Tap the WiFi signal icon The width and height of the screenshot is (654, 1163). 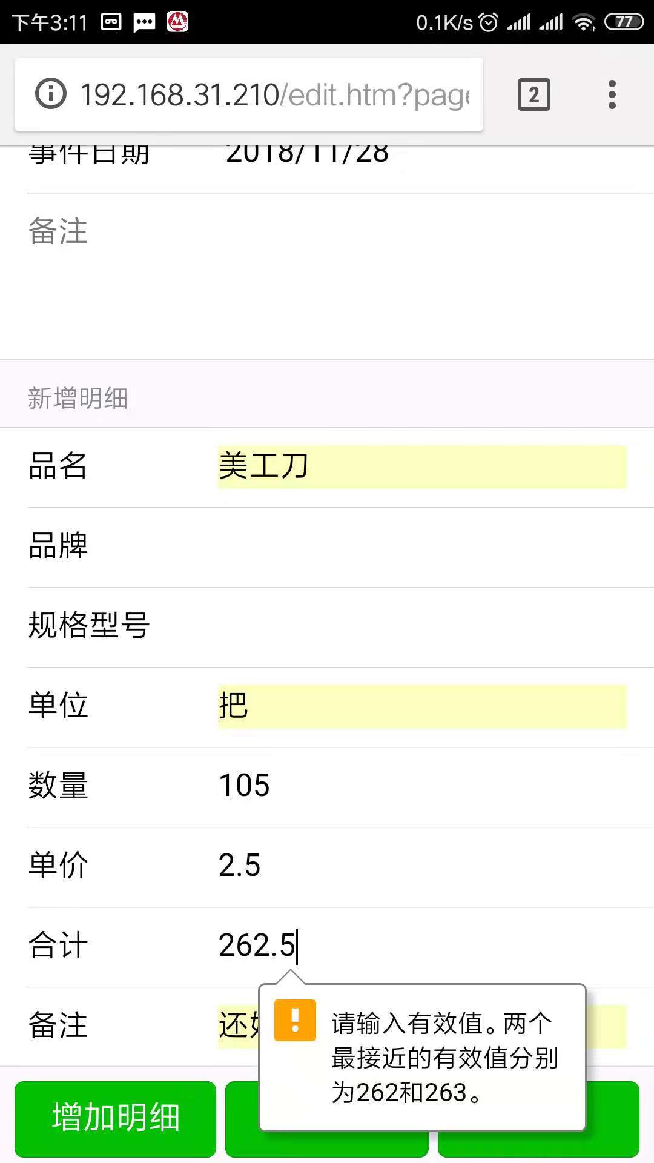(x=584, y=22)
